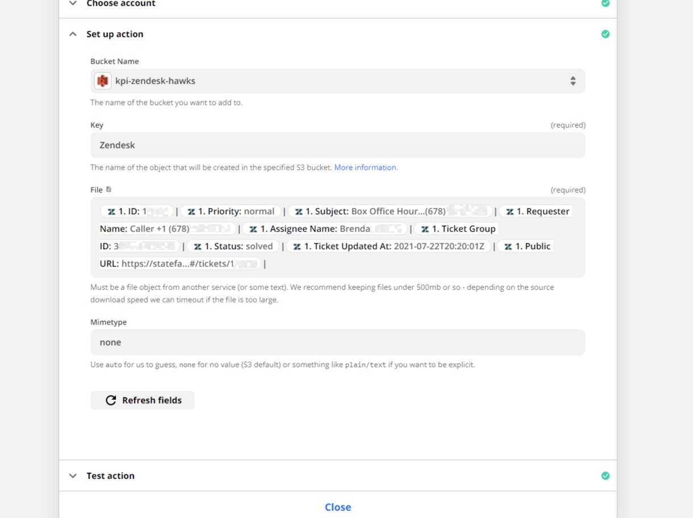This screenshot has width=693, height=518.
Task: Click the Zendesk icon in the Priority pill
Action: [x=191, y=212]
